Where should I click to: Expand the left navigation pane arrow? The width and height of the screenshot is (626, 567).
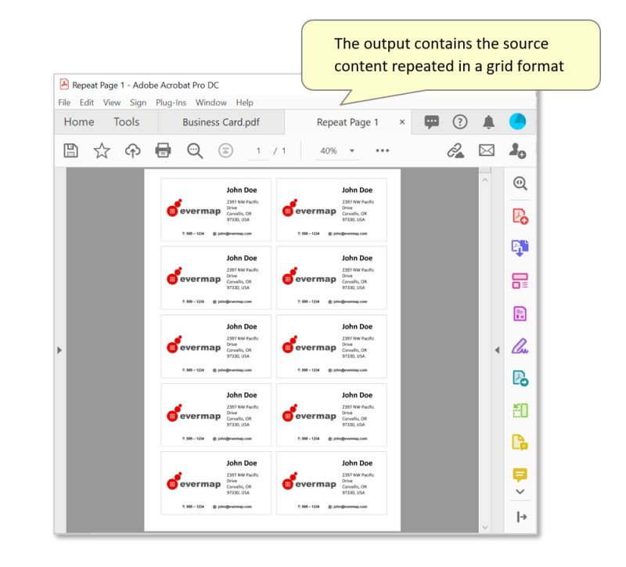pyautogui.click(x=59, y=350)
